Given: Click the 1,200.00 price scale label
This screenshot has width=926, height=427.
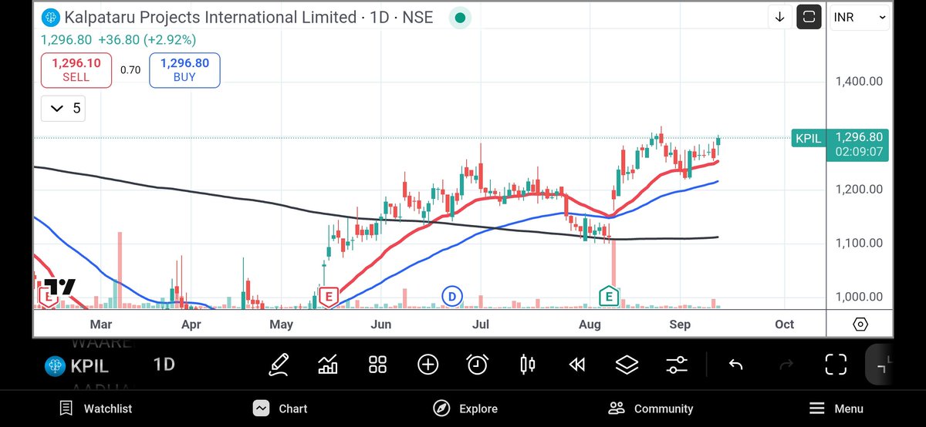Looking at the screenshot, I should pos(860,189).
